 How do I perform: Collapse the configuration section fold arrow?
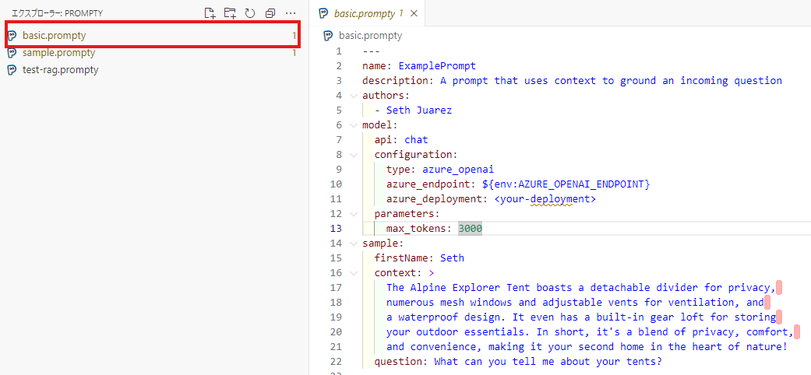(353, 155)
